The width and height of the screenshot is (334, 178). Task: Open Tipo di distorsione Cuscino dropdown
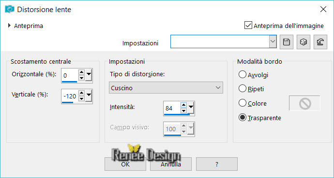pyautogui.click(x=166, y=88)
